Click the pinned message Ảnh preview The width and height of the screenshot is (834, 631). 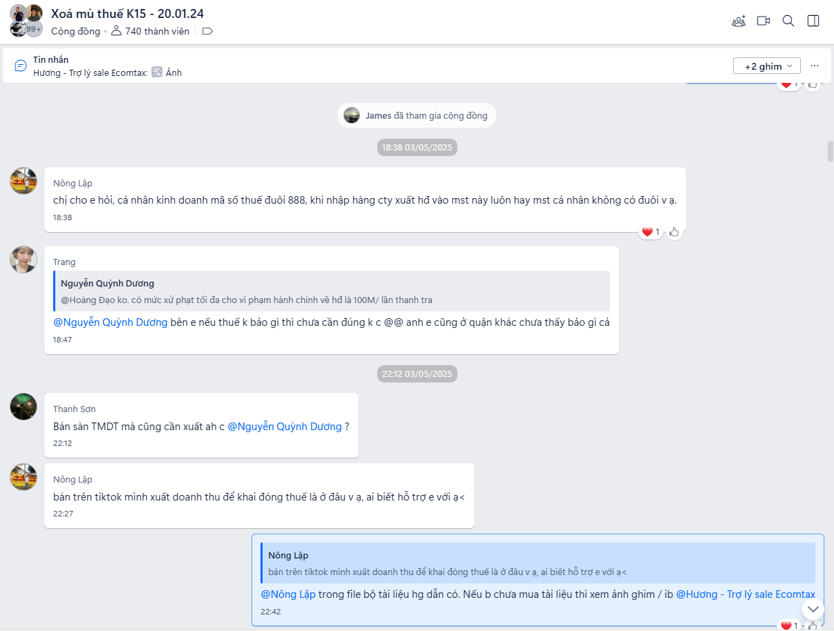pos(168,72)
